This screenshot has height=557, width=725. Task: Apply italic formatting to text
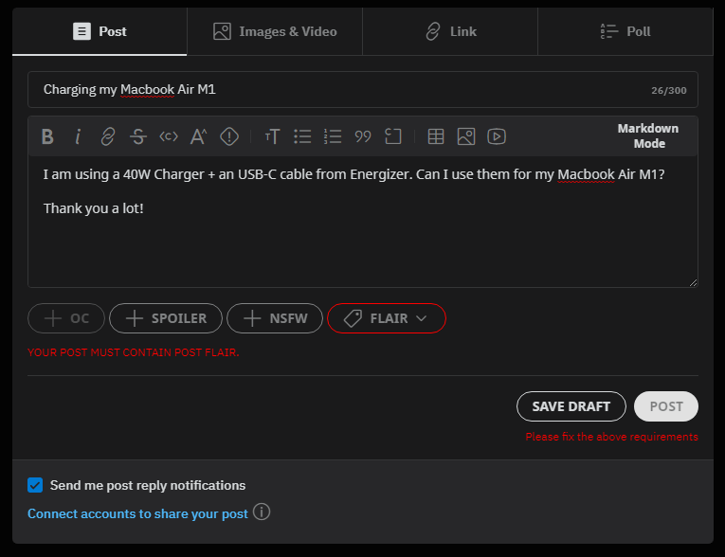pos(78,136)
